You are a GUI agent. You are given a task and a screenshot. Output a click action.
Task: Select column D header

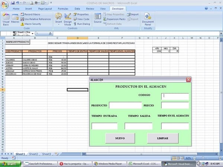pyautogui.click(x=78, y=38)
